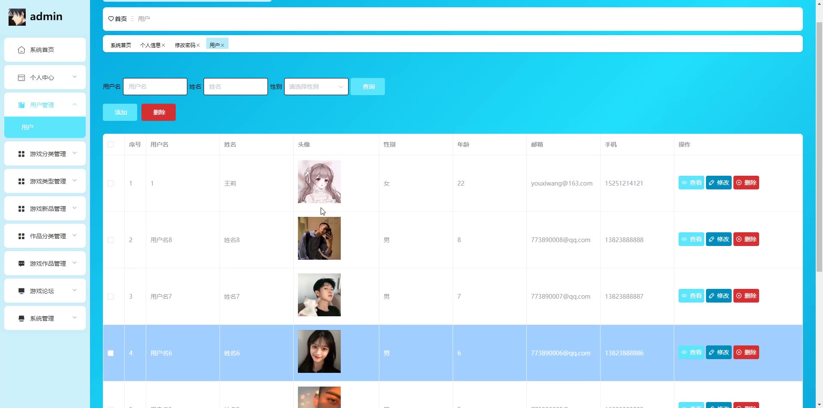Close the 个人信息 tab
This screenshot has height=408, width=823.
point(163,45)
